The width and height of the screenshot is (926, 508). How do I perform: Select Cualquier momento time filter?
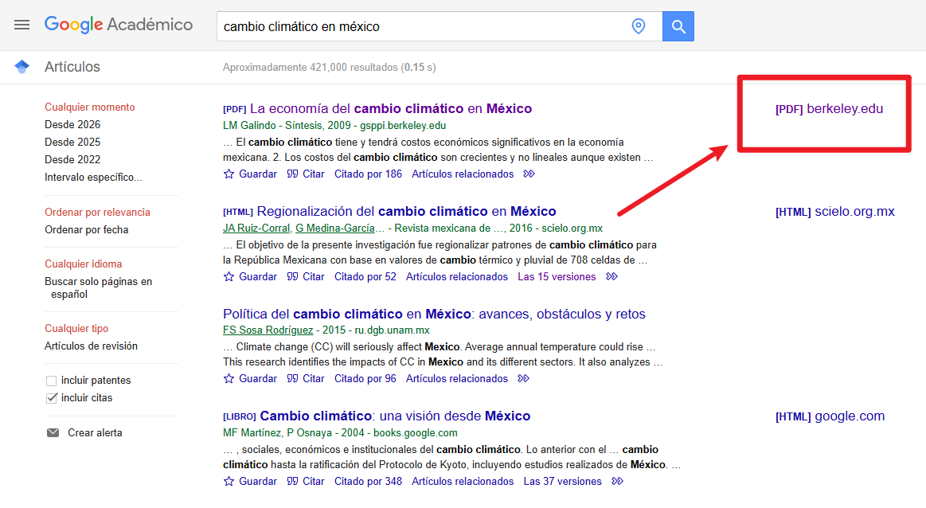click(90, 107)
